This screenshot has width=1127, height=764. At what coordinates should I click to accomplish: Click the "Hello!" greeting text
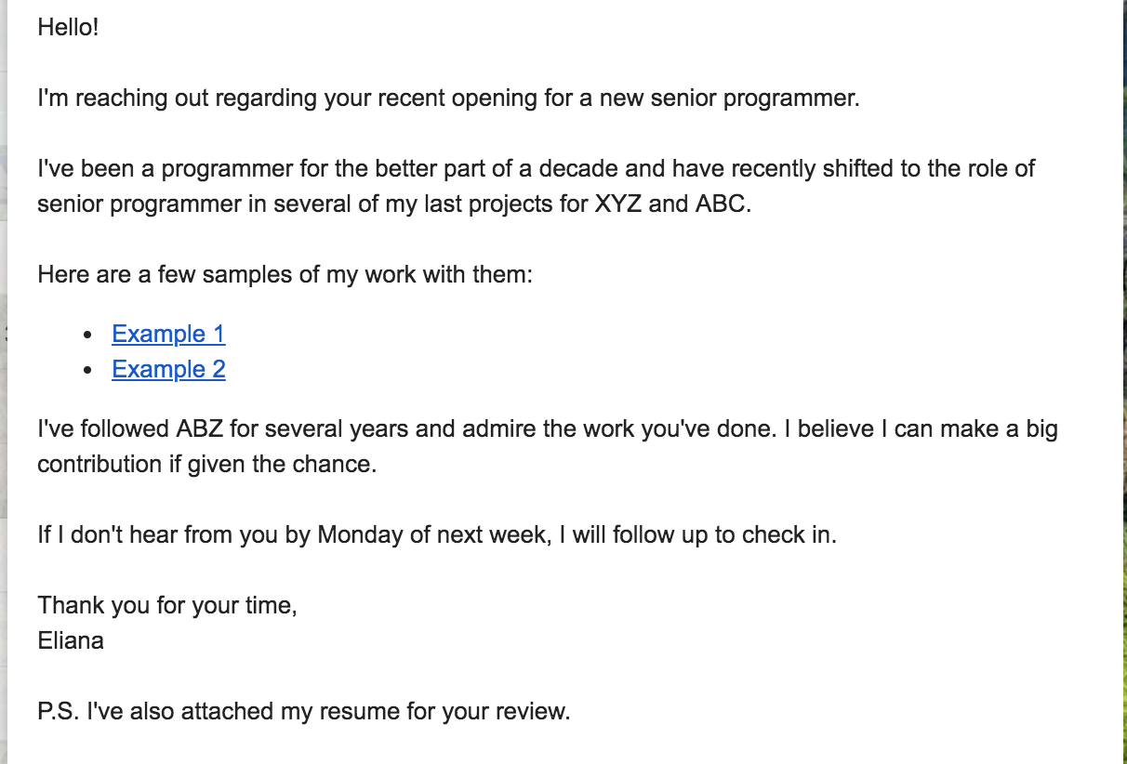(68, 27)
